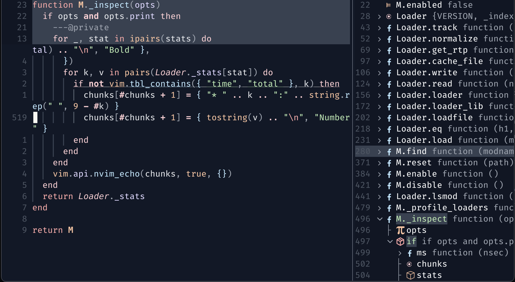Image resolution: width=515 pixels, height=282 pixels.
Task: Click the function icon beside Loader.eq
Action: (389, 128)
